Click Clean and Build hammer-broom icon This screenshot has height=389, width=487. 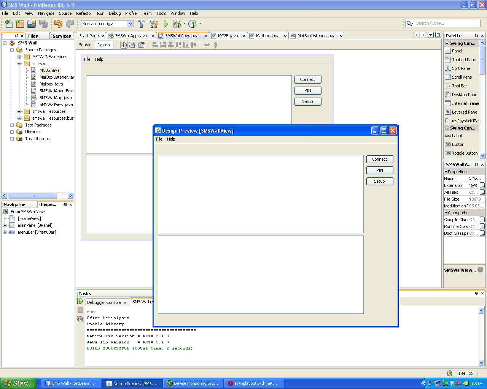click(x=153, y=24)
